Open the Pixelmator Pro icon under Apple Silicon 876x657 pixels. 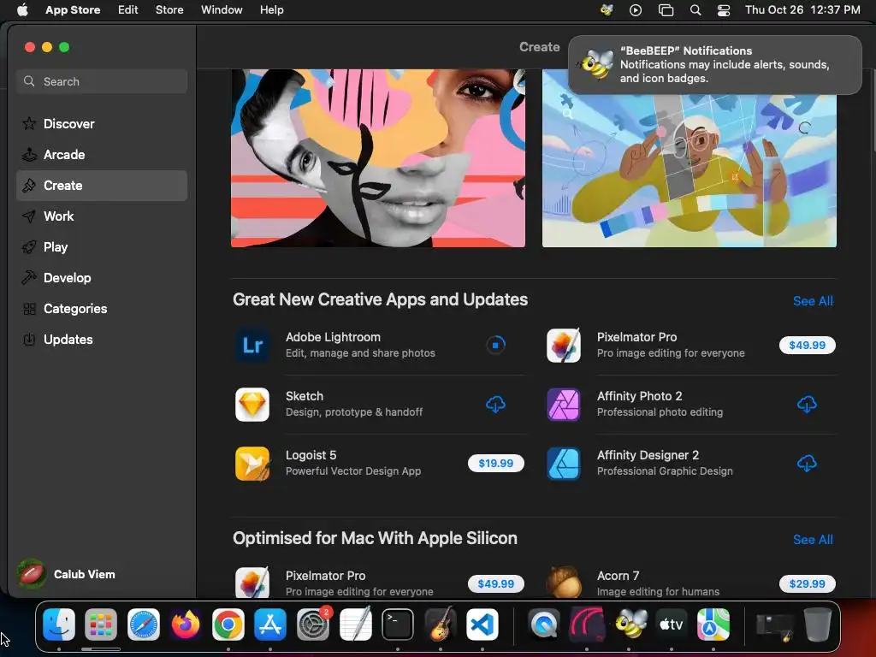pyautogui.click(x=252, y=583)
